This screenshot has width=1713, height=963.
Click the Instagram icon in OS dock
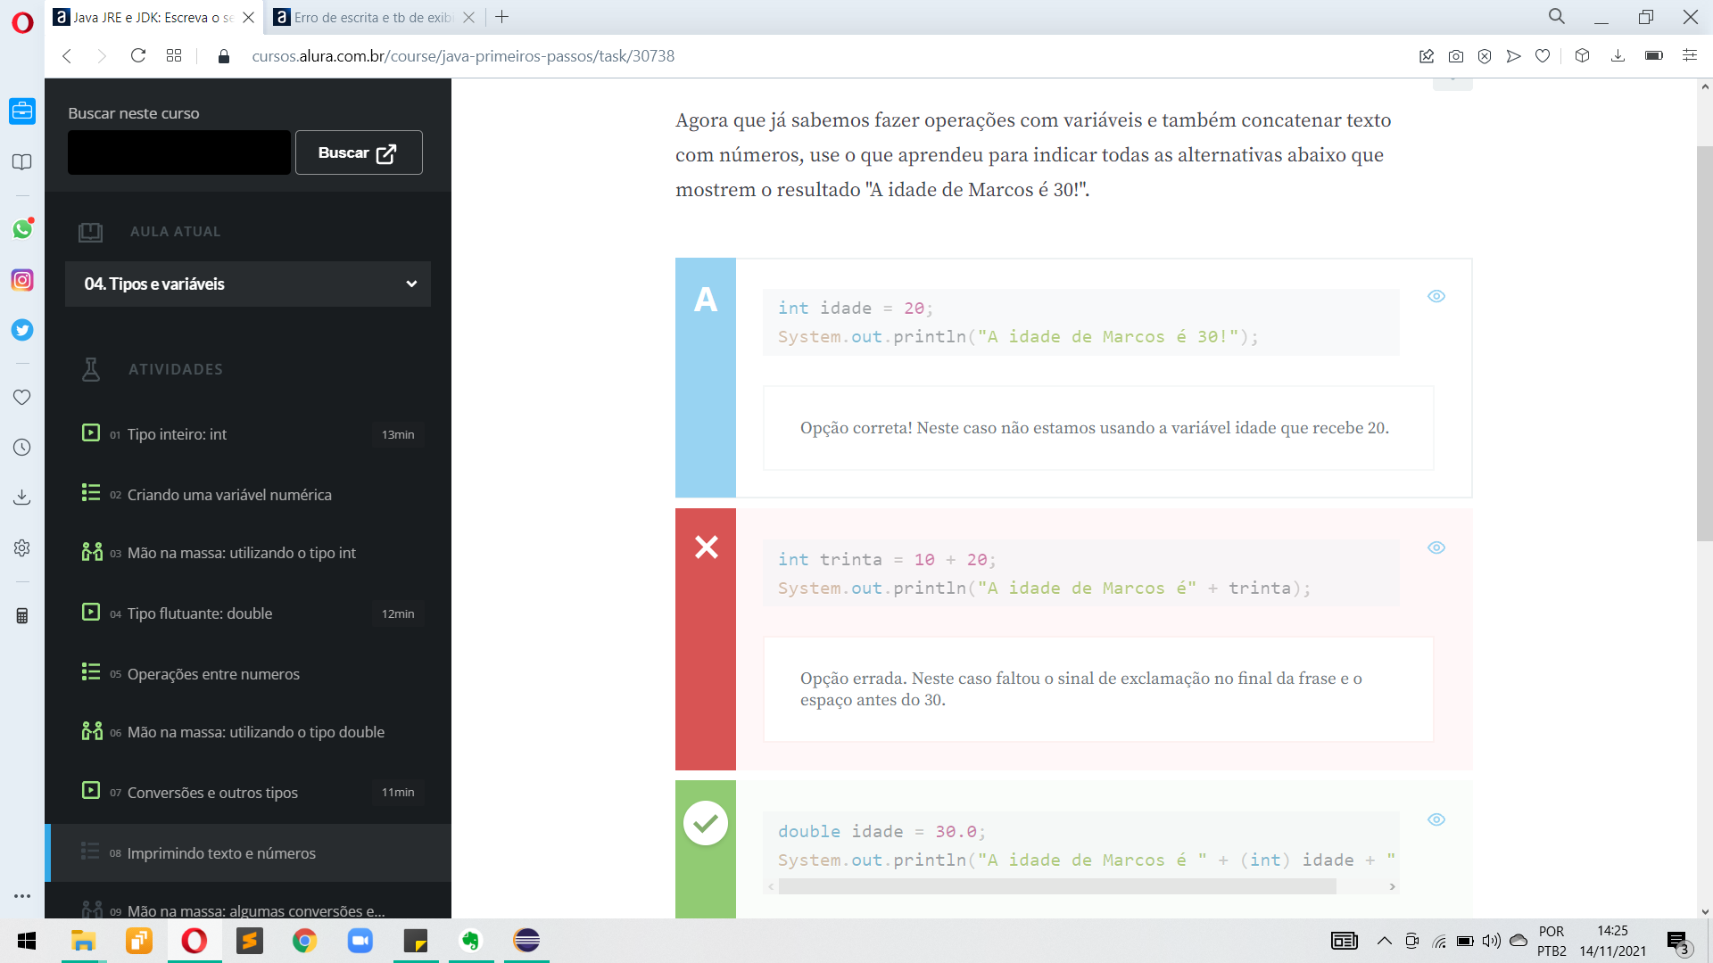(21, 280)
